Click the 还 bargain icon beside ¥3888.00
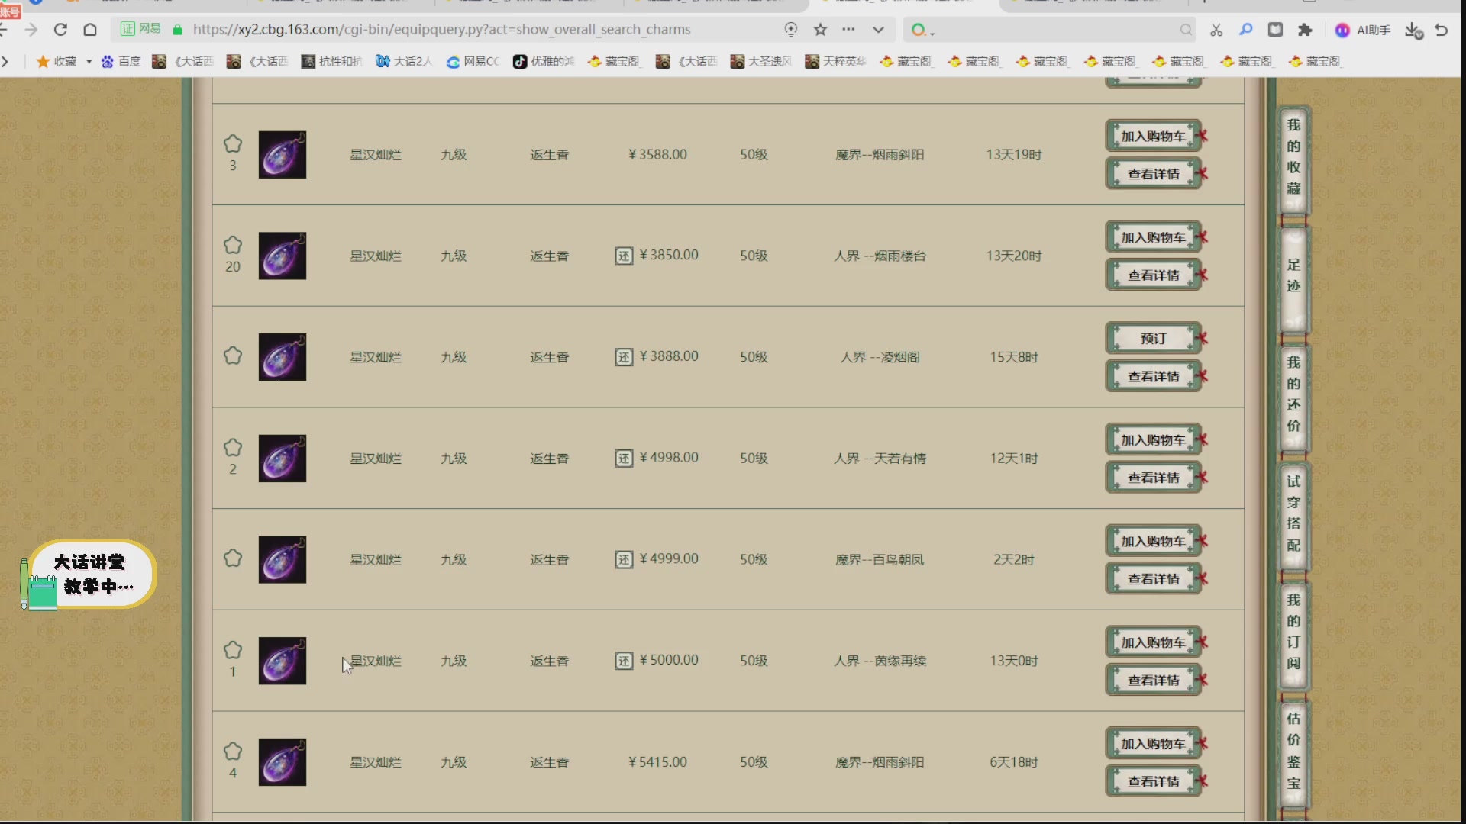This screenshot has width=1466, height=824. click(x=624, y=357)
